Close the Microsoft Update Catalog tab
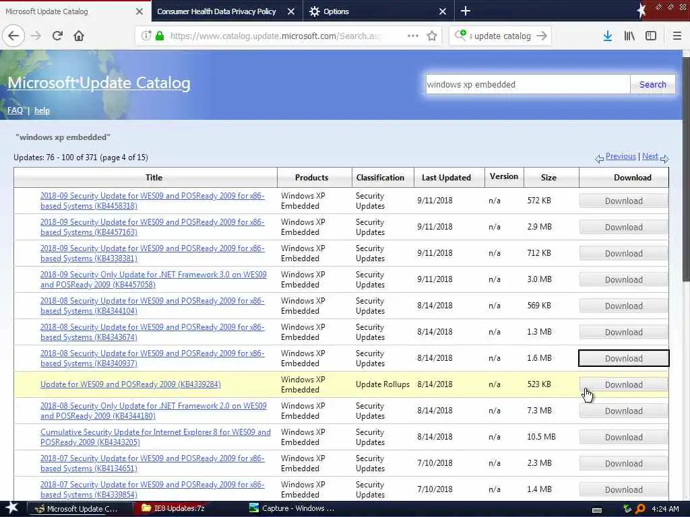 pos(139,11)
